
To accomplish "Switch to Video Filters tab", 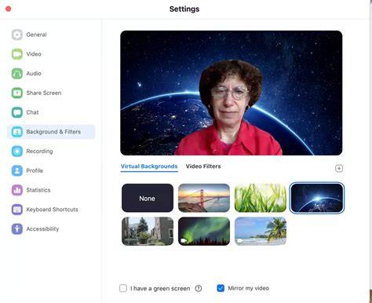I will click(x=203, y=166).
